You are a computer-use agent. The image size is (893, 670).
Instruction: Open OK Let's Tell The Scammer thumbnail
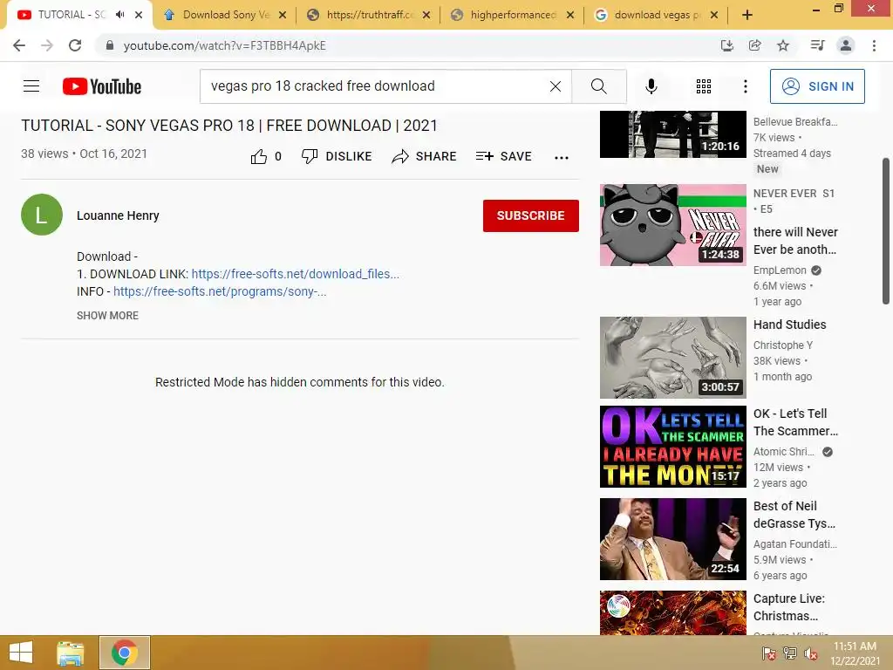tap(672, 446)
